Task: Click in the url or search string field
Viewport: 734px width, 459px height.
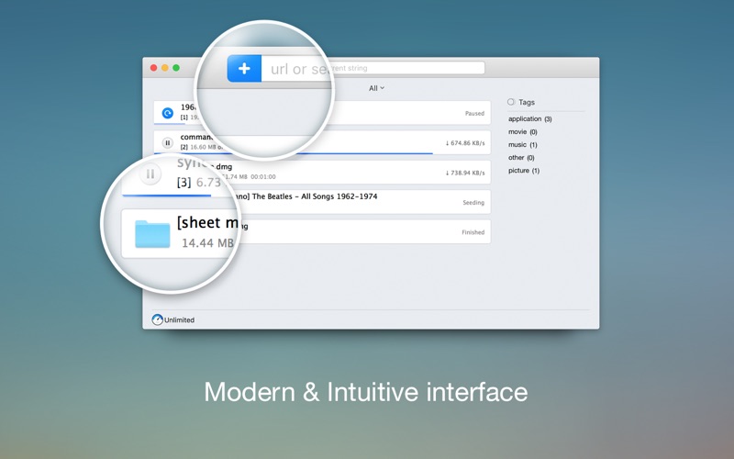Action: (x=404, y=68)
